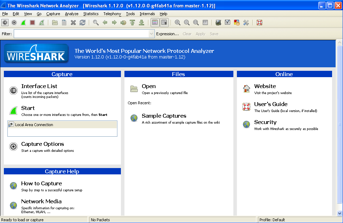Click the Wireshark logo banner
Image resolution: width=343 pixels, height=223 pixels.
[x=36, y=54]
